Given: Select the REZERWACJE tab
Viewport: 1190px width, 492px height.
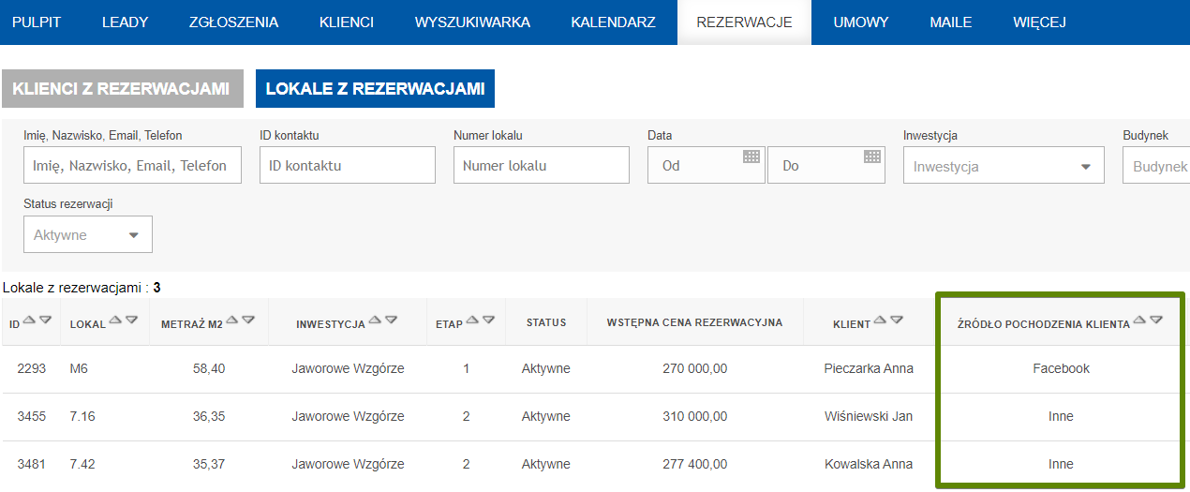Looking at the screenshot, I should click(x=744, y=22).
